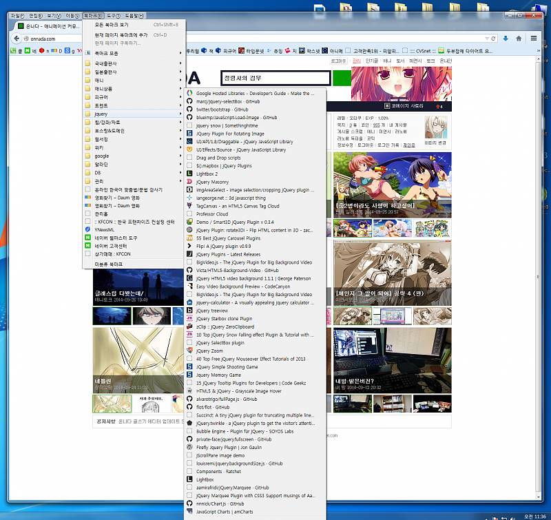
Task: Click the reload icon in the address bar
Action: point(493,39)
